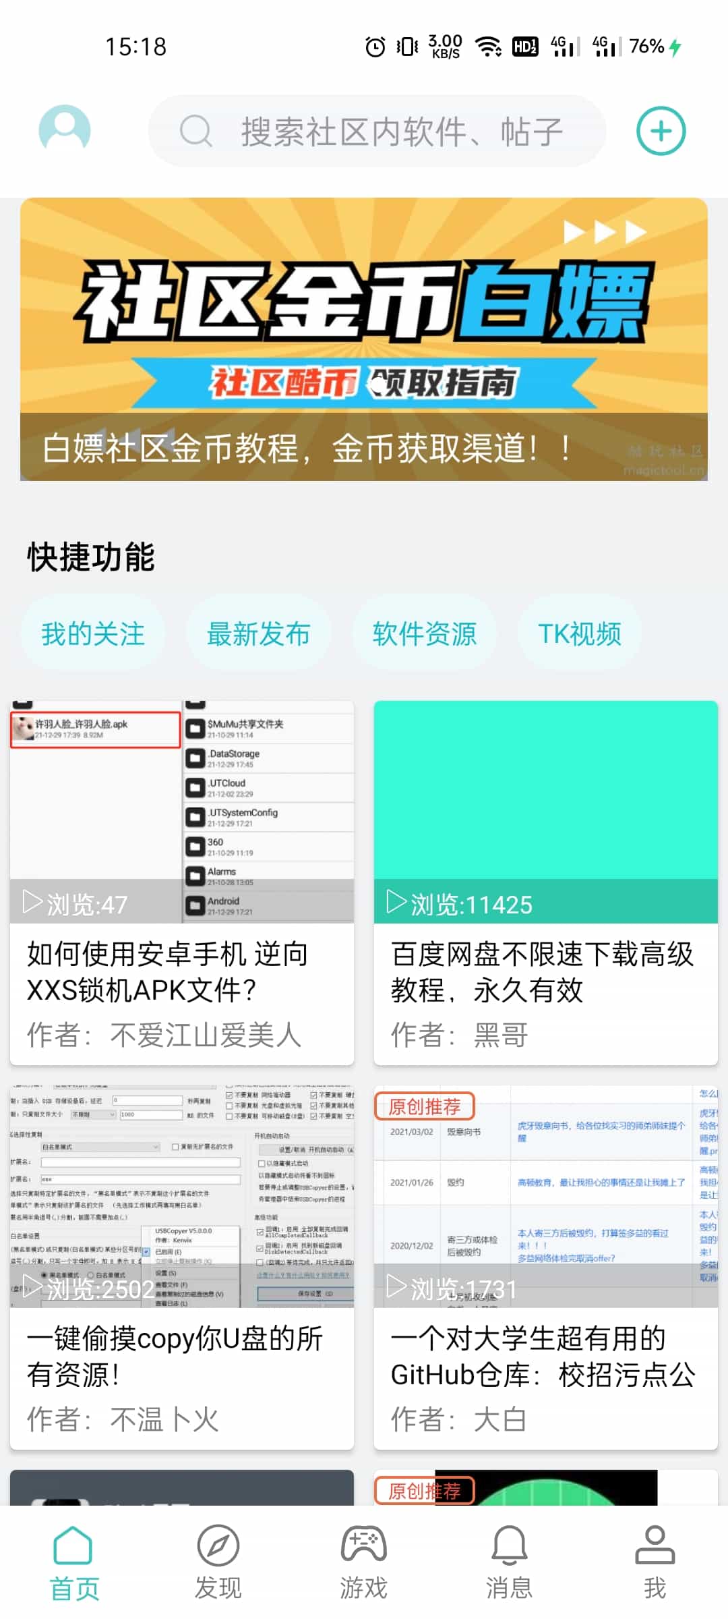Tap the vibrate mode status icon
This screenshot has height=1619, width=728.
(x=407, y=47)
